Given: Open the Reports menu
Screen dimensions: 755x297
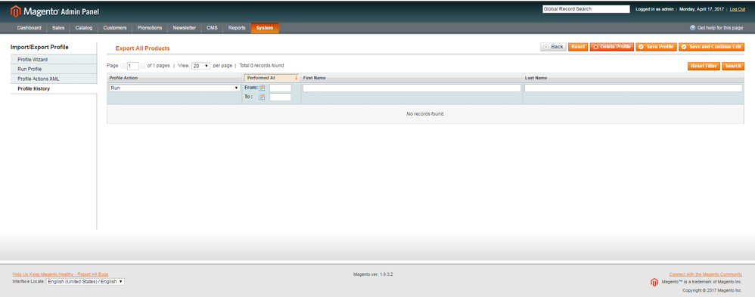Looking at the screenshot, I should (x=237, y=28).
